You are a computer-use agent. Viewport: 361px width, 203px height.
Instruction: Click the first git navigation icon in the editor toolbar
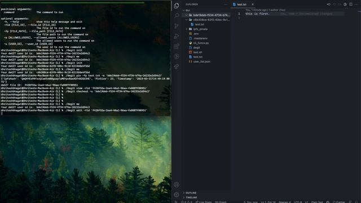coord(329,4)
